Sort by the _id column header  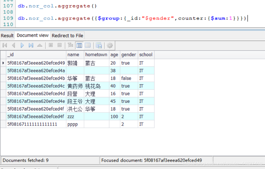36,54
